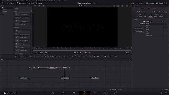This screenshot has height=95, width=169.
Task: Add Ambient Light from Effects list
Action: click(x=22, y=15)
